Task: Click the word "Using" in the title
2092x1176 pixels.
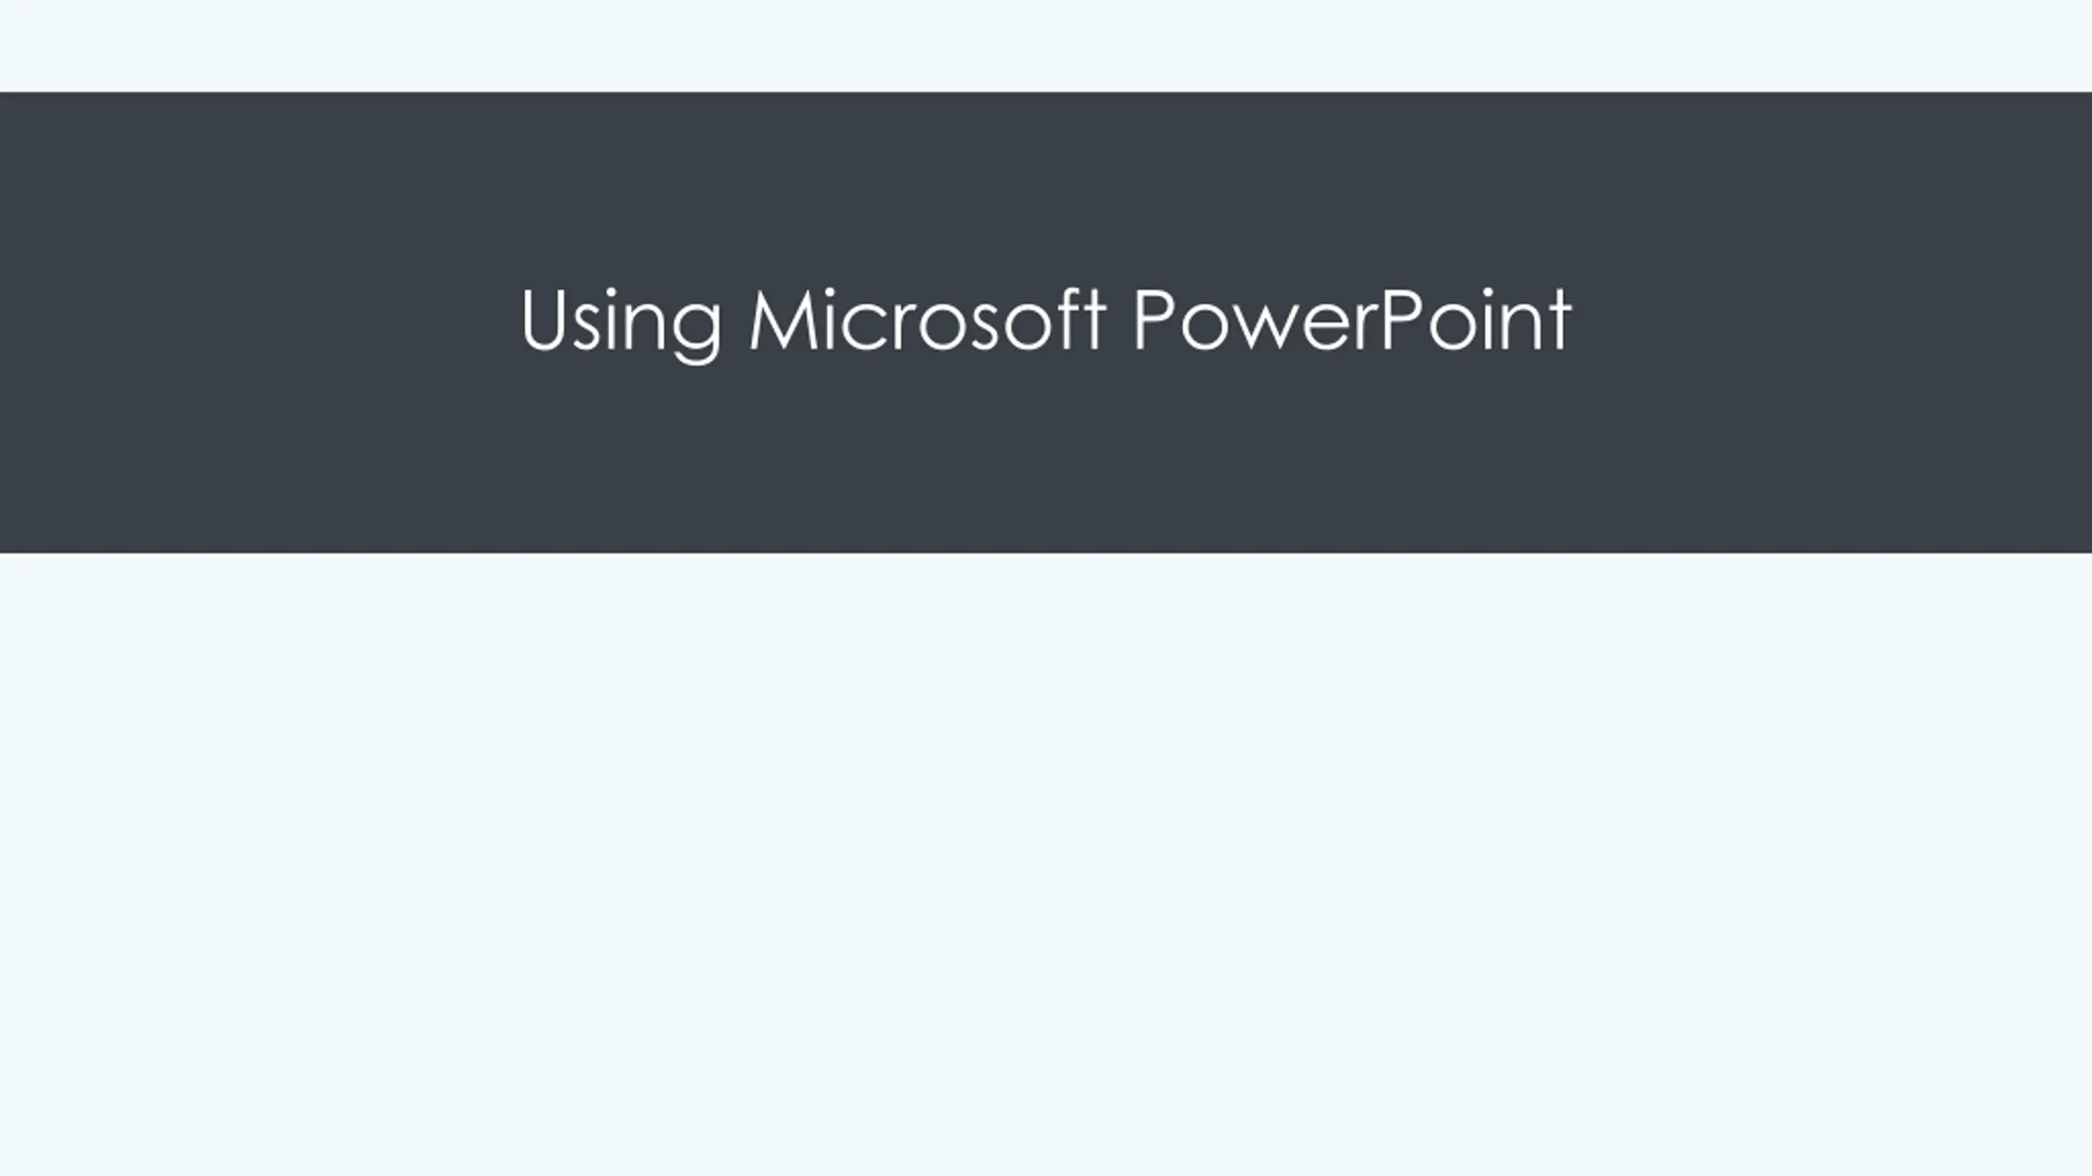Action: [x=621, y=323]
